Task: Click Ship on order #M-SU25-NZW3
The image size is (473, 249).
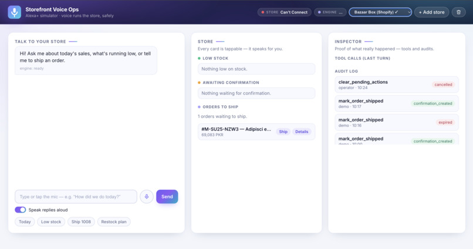Action: [x=283, y=132]
